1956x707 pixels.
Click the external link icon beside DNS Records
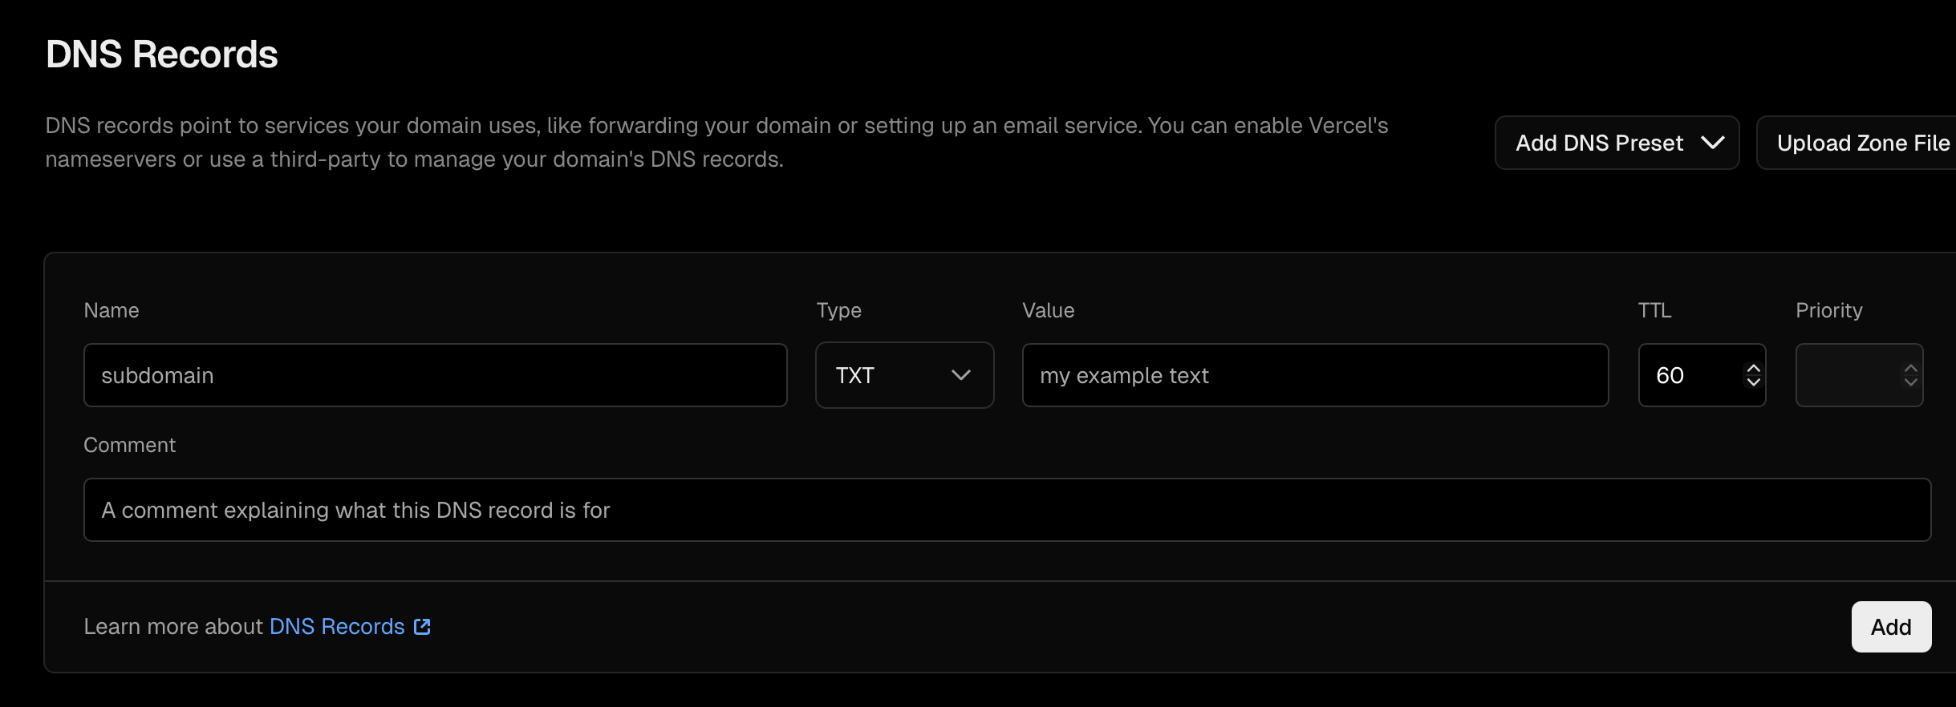(423, 626)
